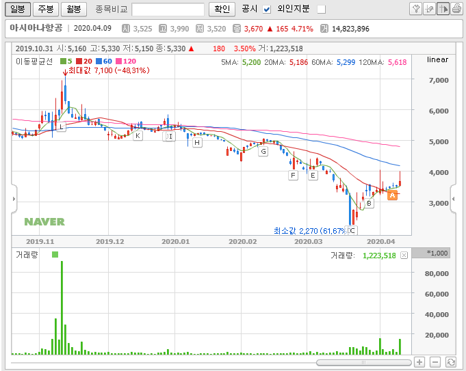Click the horizontal time range scrollbar handle
466x371 pixels.
click(364, 362)
